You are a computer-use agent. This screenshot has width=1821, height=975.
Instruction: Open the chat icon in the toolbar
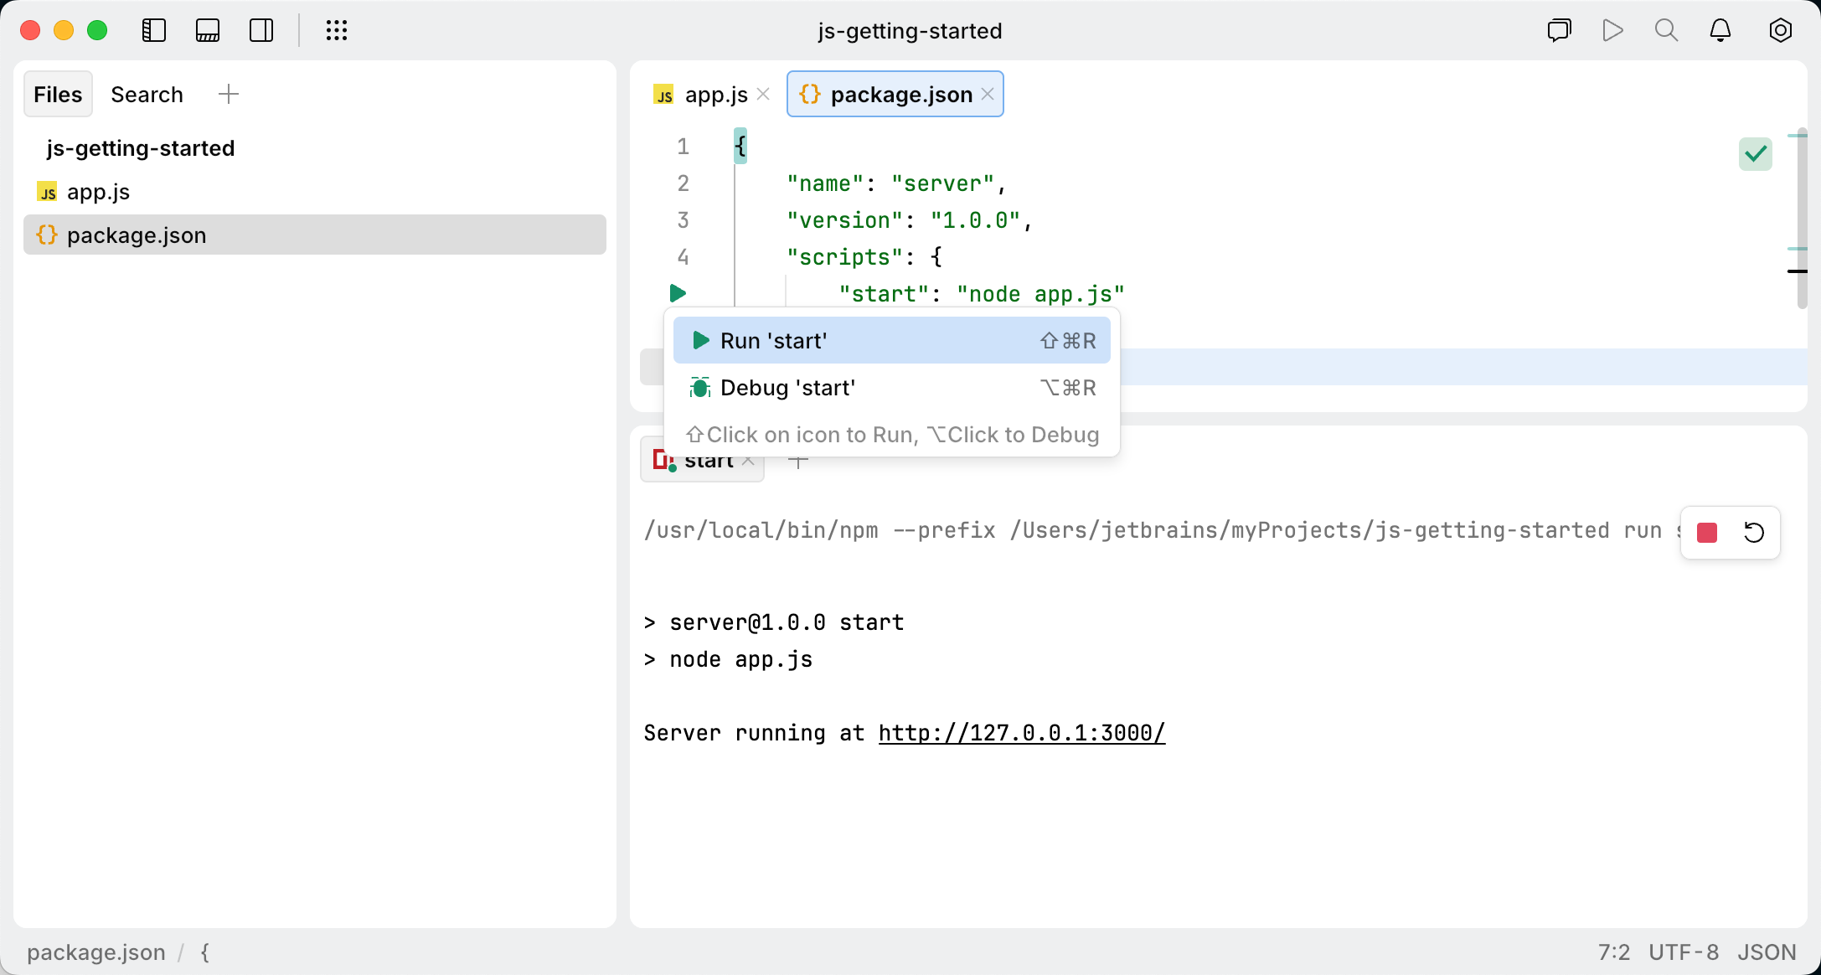(1559, 30)
